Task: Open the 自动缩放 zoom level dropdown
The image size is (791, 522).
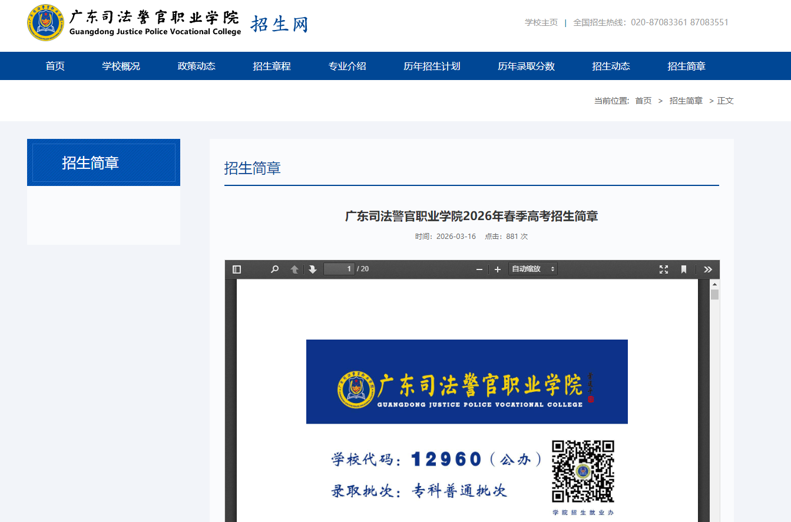Action: point(532,269)
